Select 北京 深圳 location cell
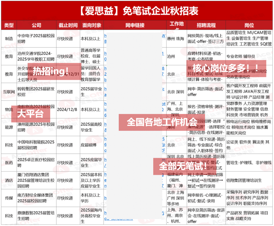Screen dimensions: 274x226 coord(177,92)
